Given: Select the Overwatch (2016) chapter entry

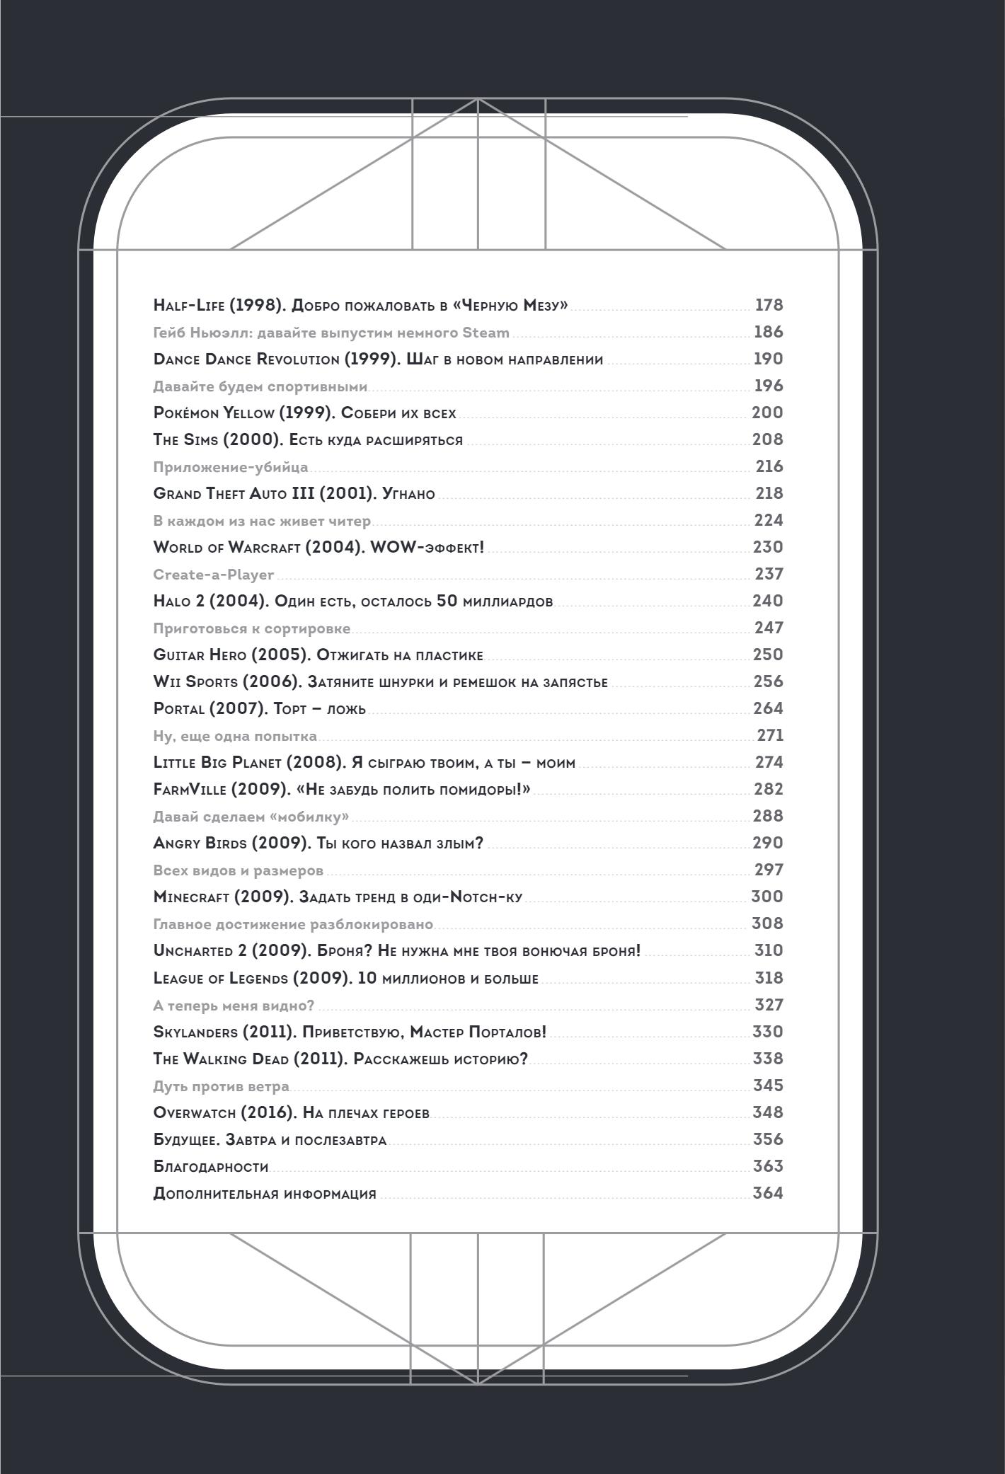Looking at the screenshot, I should [x=468, y=1112].
